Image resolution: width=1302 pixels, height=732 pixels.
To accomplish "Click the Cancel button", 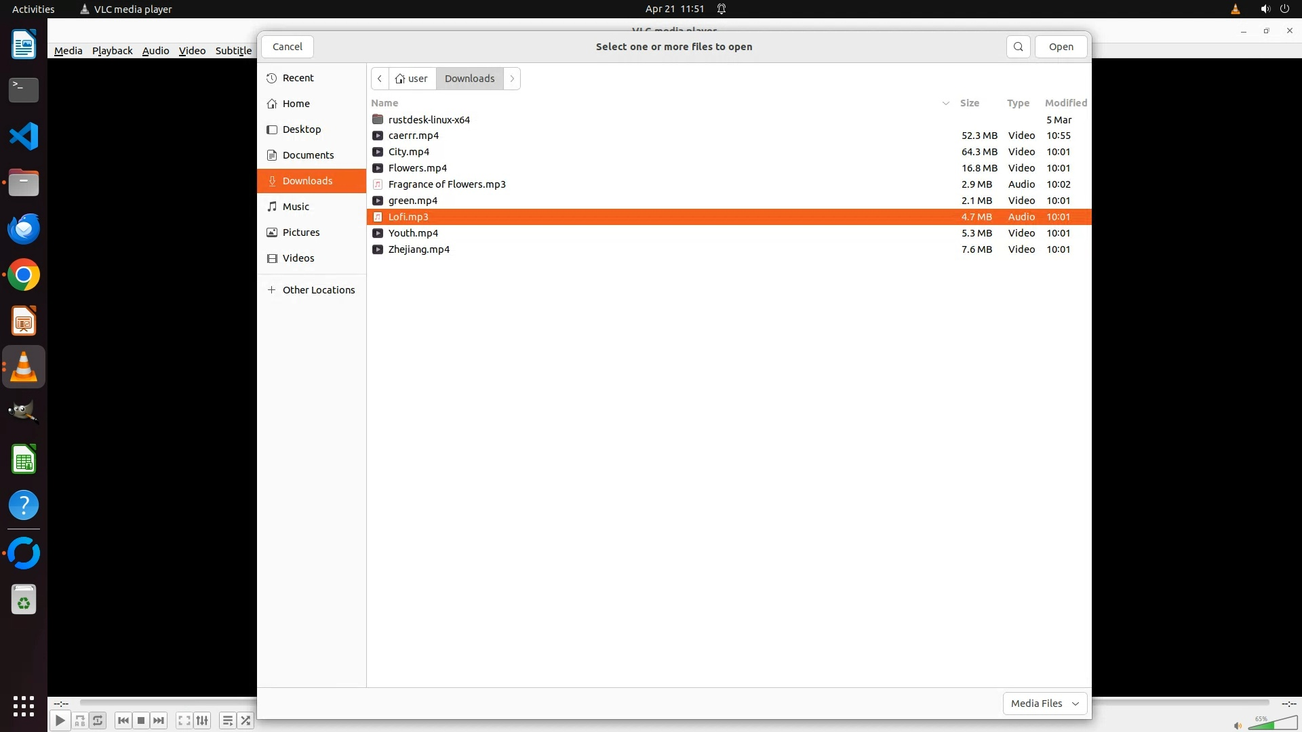I will [287, 47].
